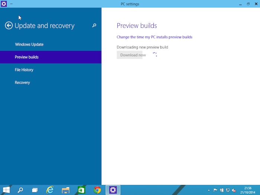
Task: Open the Windows Store app
Action: (x=81, y=190)
